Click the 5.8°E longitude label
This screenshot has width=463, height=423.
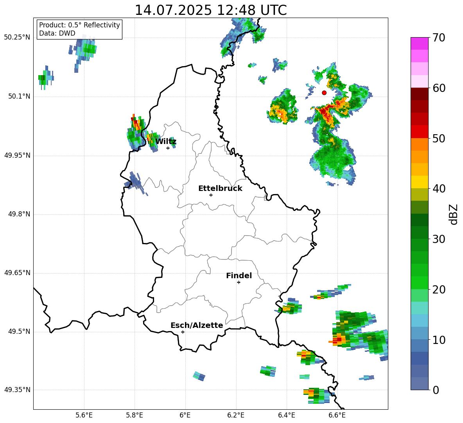(x=135, y=415)
